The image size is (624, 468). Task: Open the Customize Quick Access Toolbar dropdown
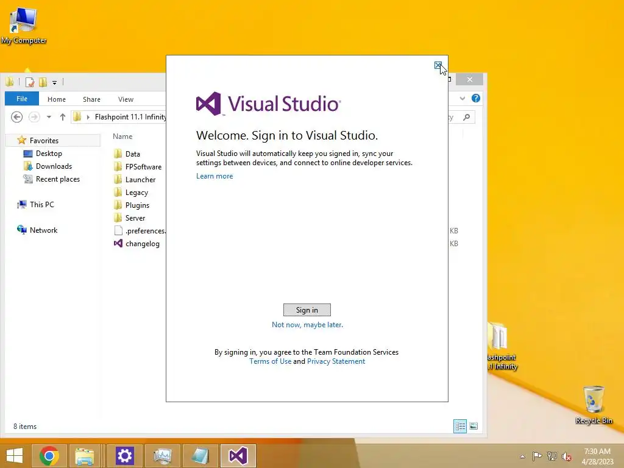click(x=54, y=82)
